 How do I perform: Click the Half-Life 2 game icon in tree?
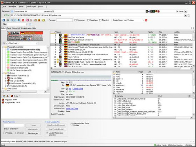tap(8, 81)
